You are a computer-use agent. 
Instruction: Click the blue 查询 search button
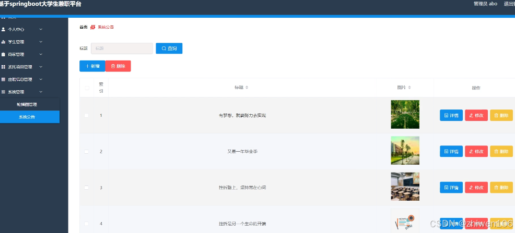point(169,48)
